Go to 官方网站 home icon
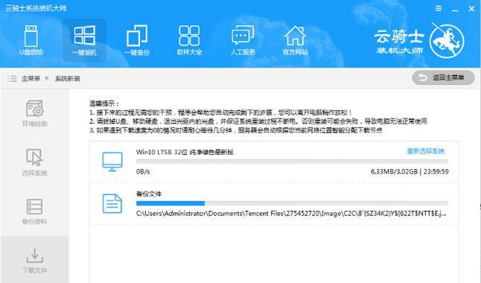481x283 pixels. coord(295,36)
